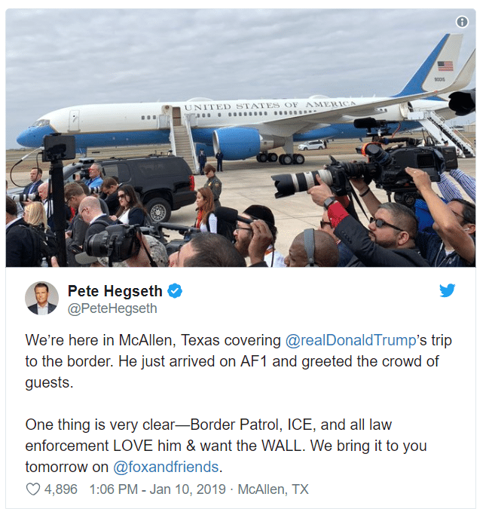Image resolution: width=489 pixels, height=509 pixels.
Task: Click the American flag on the plane's tail
Action: 445,66
